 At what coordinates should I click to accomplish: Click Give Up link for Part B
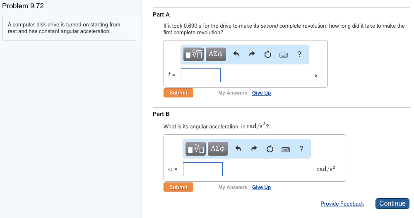pos(261,187)
